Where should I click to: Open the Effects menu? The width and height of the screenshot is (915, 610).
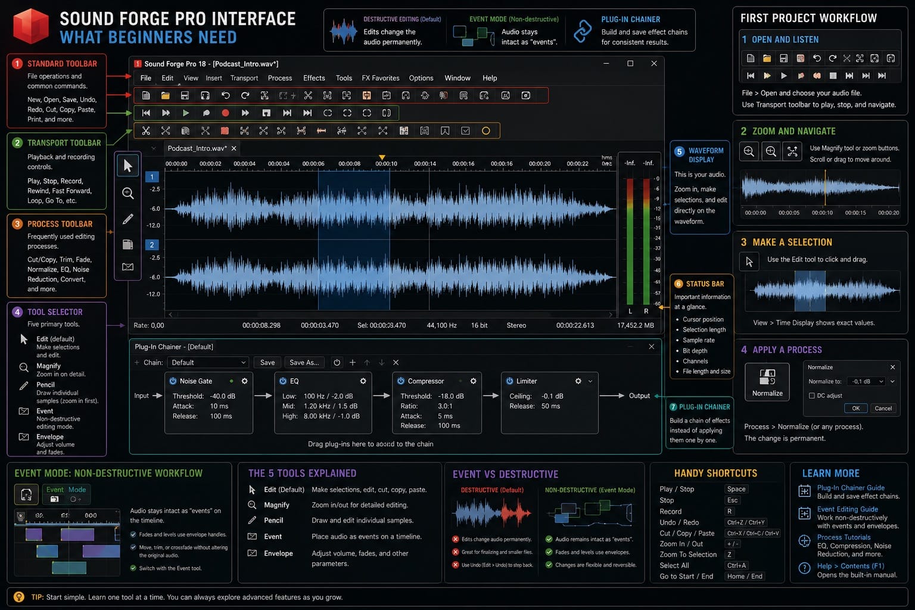click(x=314, y=78)
